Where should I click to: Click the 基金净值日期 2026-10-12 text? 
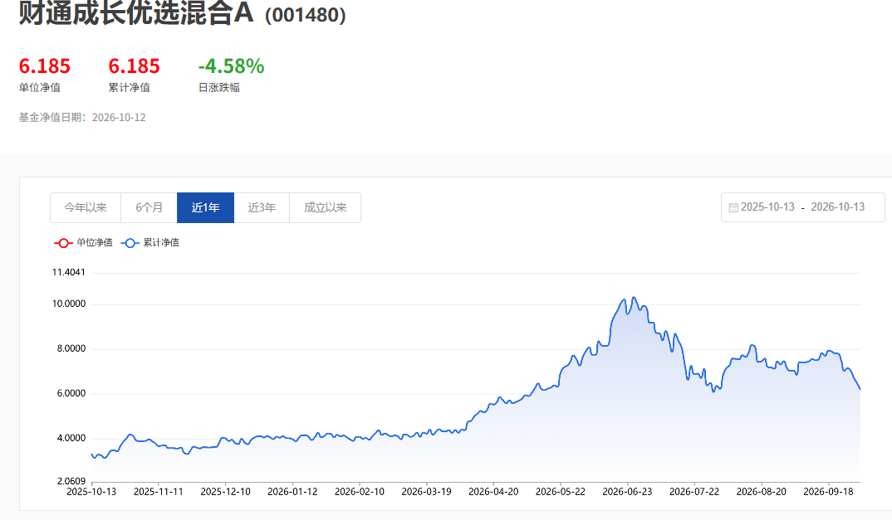(82, 118)
